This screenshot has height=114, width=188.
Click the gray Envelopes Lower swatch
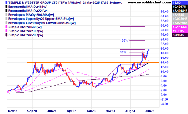(7, 23)
